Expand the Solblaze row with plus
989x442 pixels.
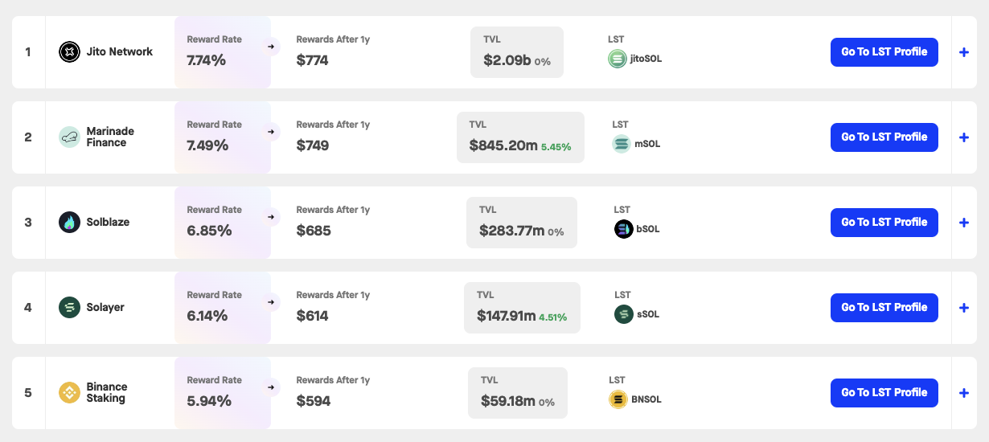pyautogui.click(x=964, y=223)
